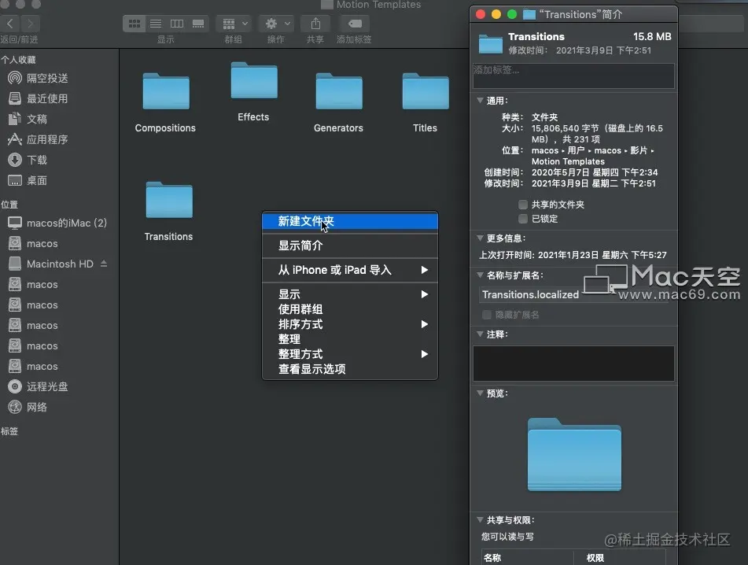
Task: Collapse the 通用 section in the info window
Action: (x=480, y=100)
